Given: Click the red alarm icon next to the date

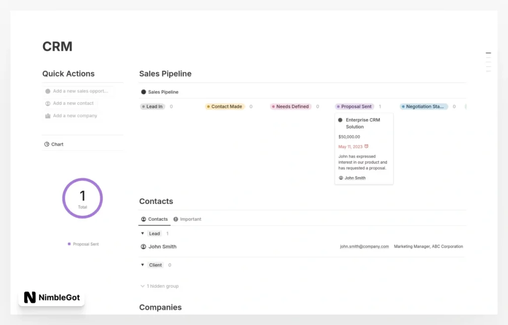Looking at the screenshot, I should click(x=367, y=146).
